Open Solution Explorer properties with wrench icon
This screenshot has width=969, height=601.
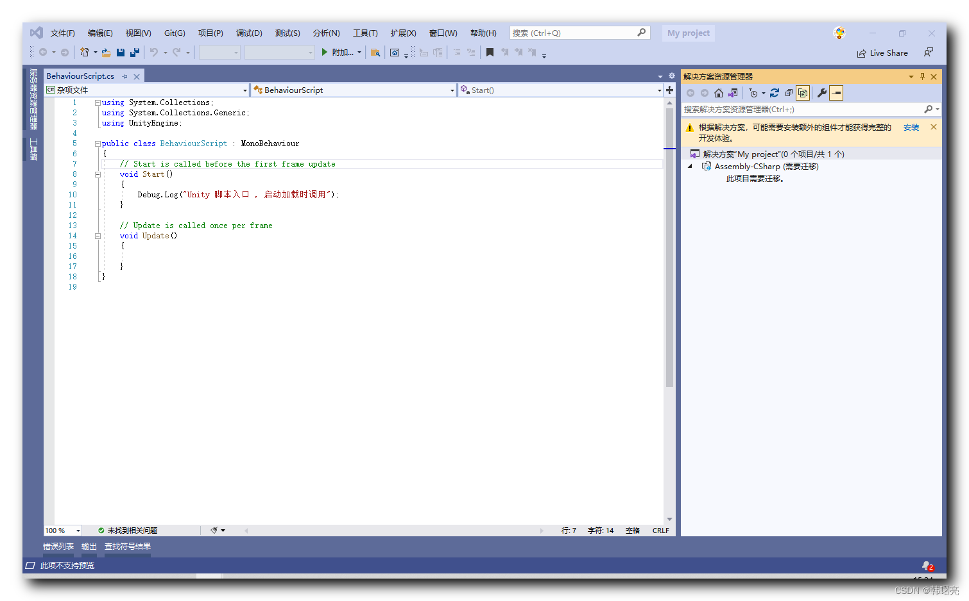(823, 93)
